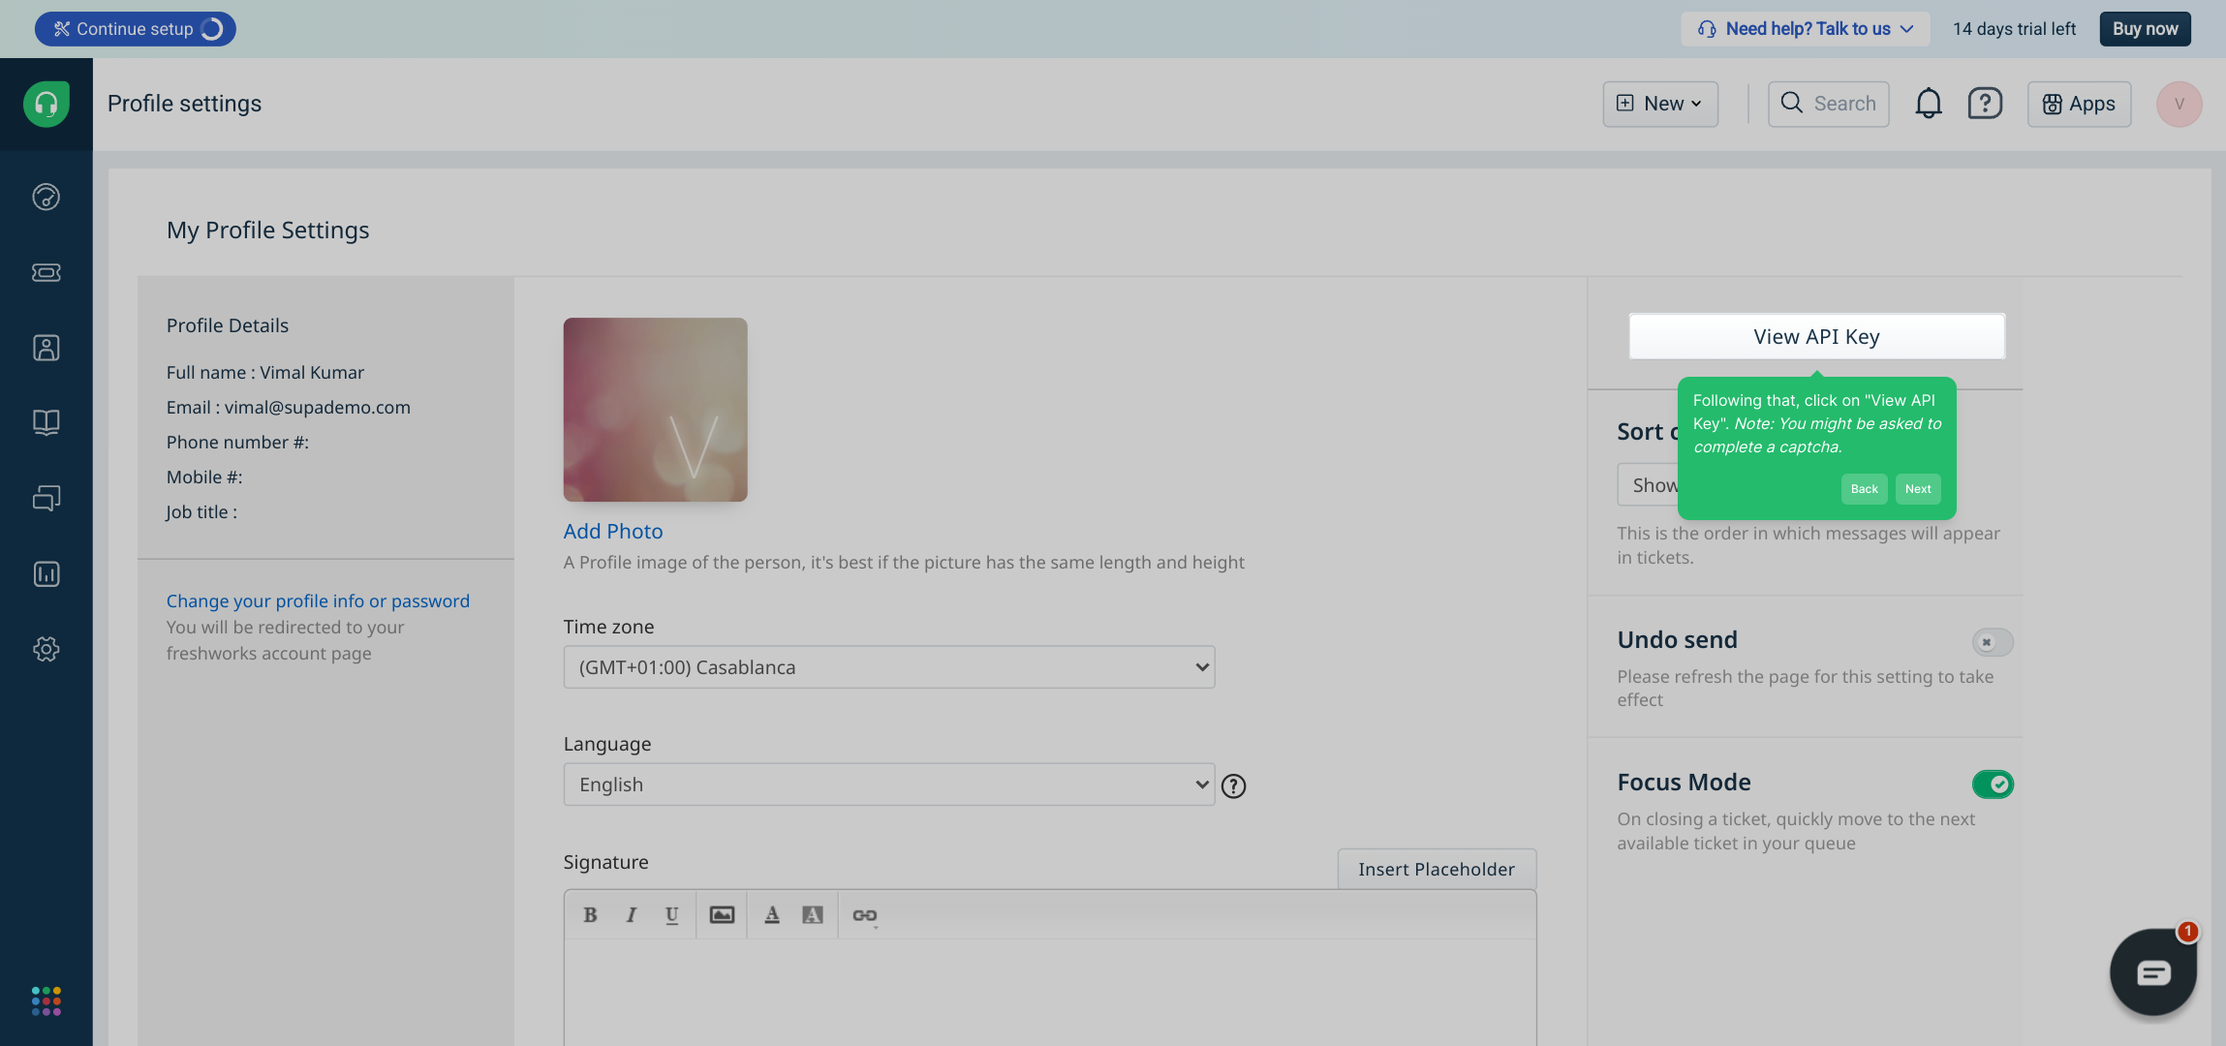Expand the New dropdown button

1660,104
